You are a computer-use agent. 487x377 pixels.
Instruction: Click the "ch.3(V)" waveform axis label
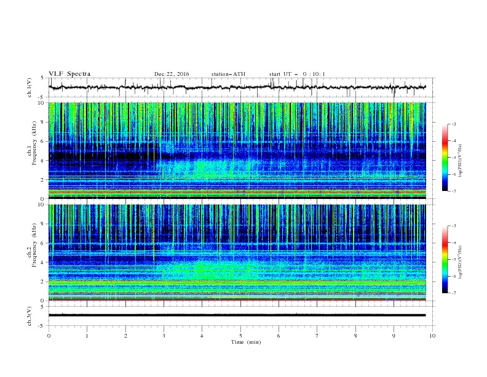(x=30, y=316)
